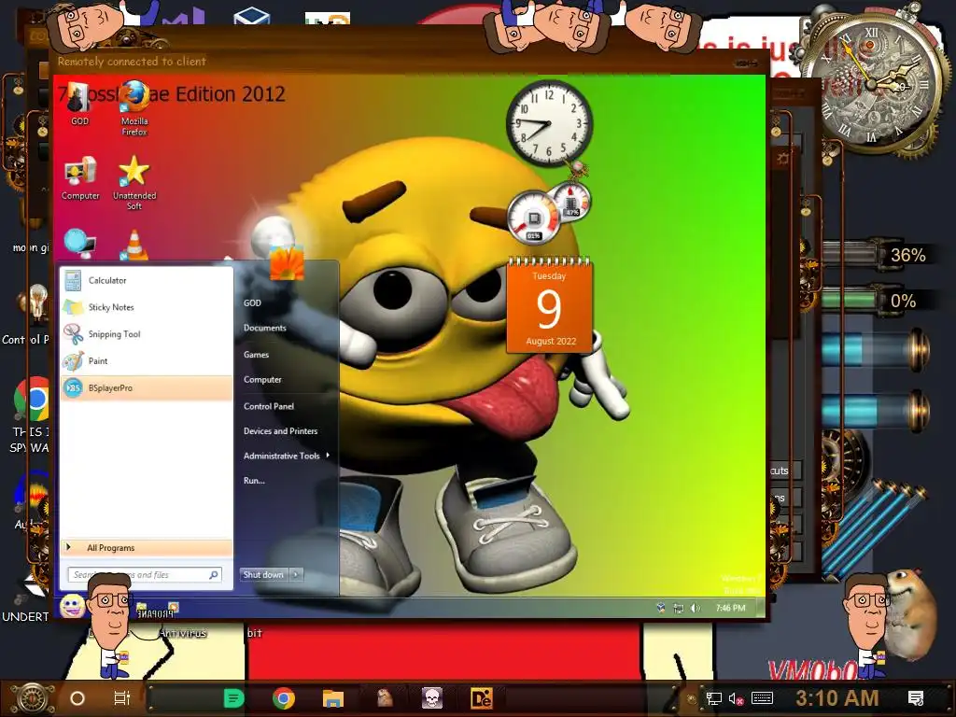Open the touch keyboard tray icon

tap(762, 698)
